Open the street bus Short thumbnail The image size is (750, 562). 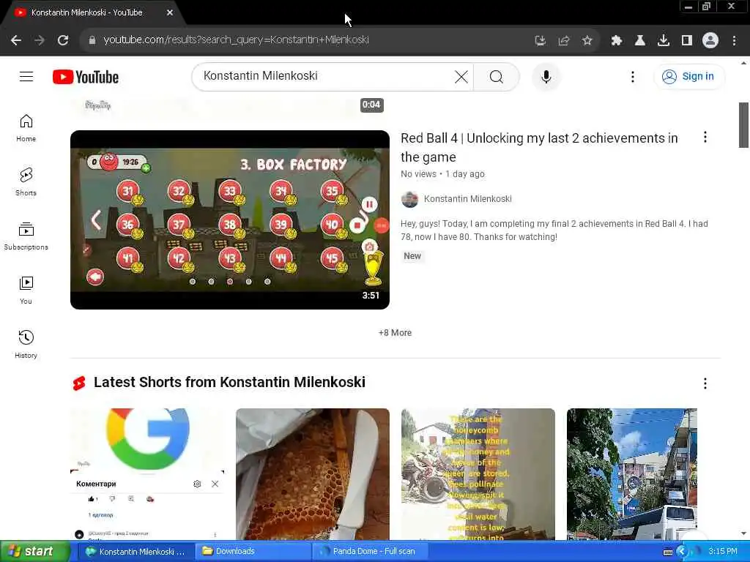pyautogui.click(x=631, y=474)
